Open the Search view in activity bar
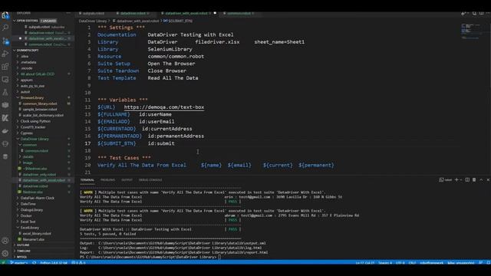 (5, 28)
